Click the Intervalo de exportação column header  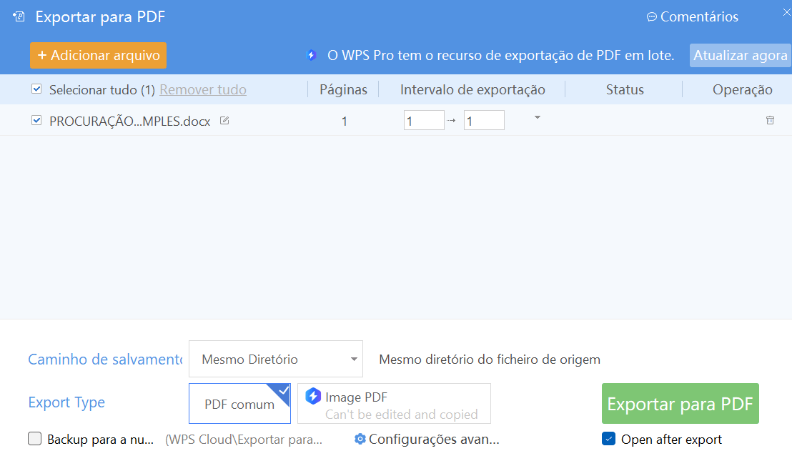click(x=472, y=89)
